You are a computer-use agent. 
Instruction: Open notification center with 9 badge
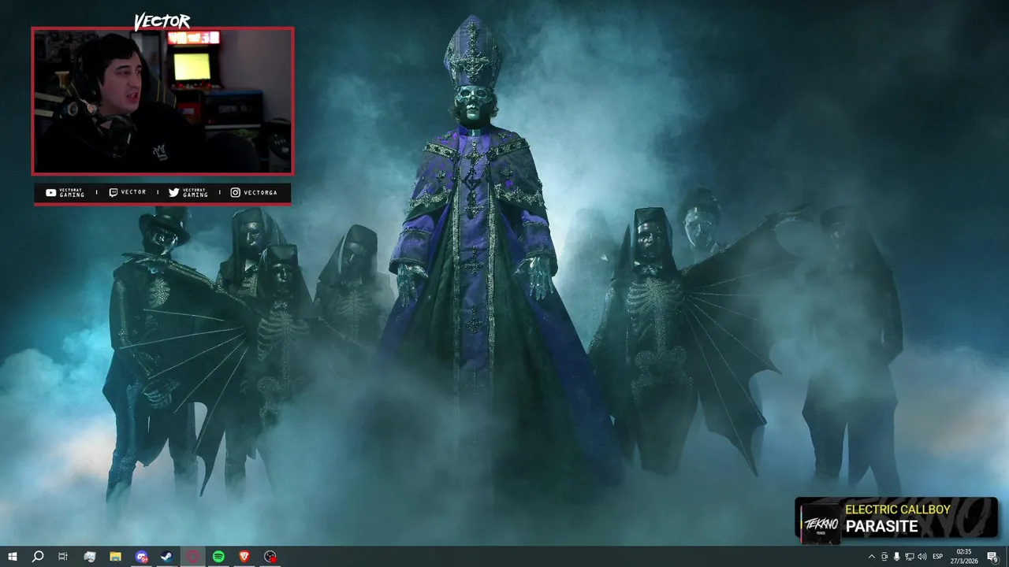[x=992, y=557]
